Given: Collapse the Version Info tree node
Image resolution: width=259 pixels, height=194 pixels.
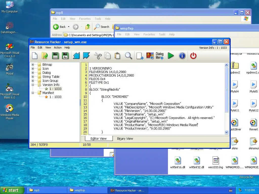Looking at the screenshot, I should pos(33,85).
